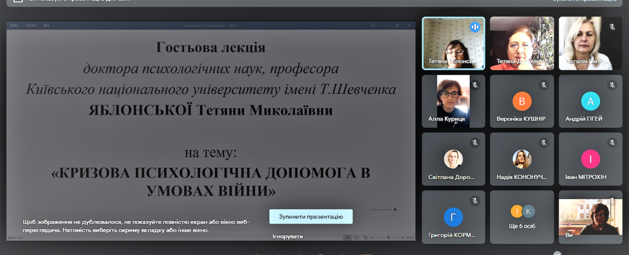The width and height of the screenshot is (629, 255).
Task: Go to next page arrow in document
Action: coord(405,130)
